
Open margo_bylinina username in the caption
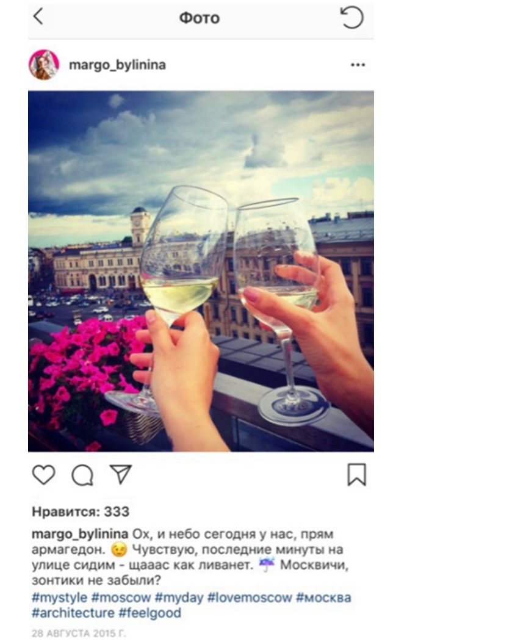tap(80, 535)
